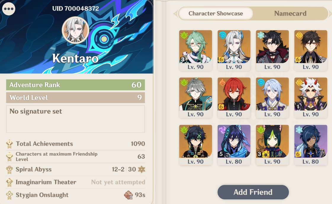Screen dimensions: 332x204
Task: Click the right arrow beside Namecard
Action: click(330, 14)
